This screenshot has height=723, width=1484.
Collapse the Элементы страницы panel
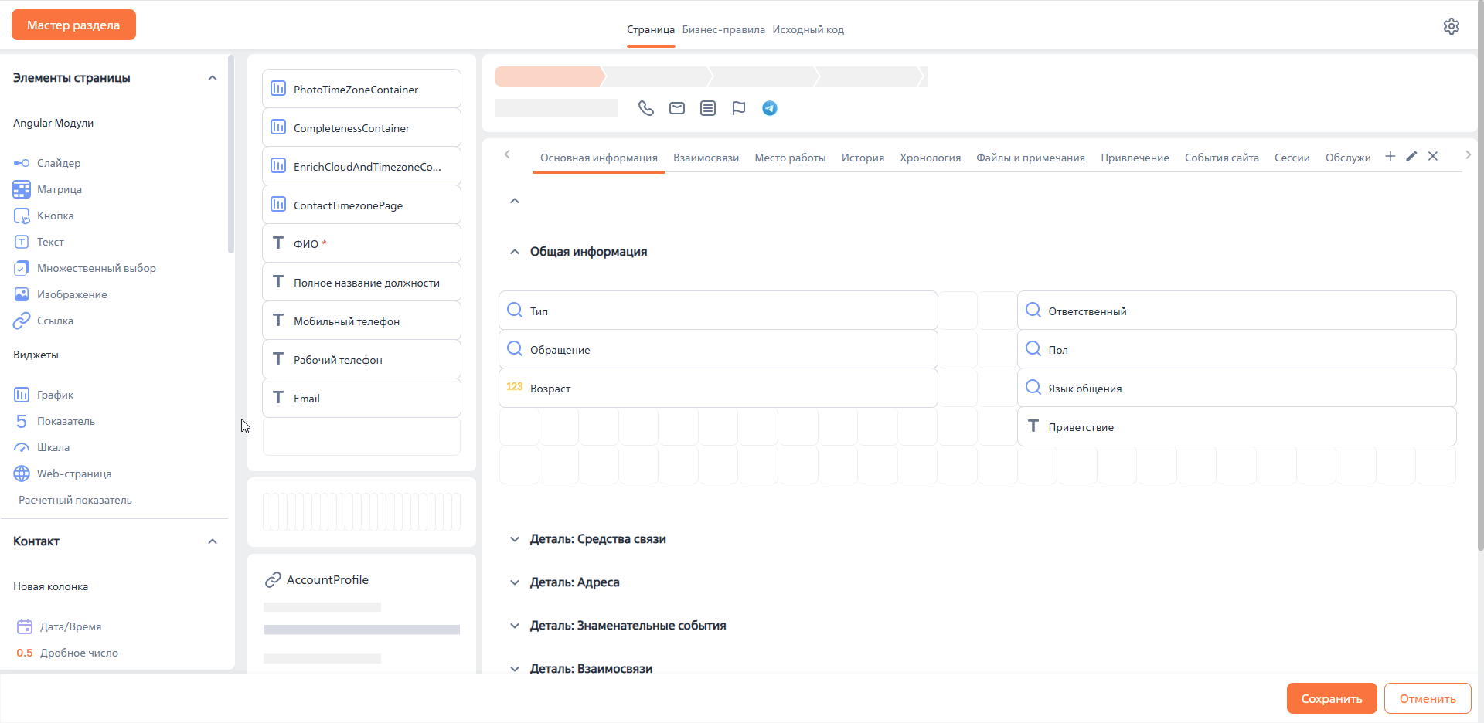click(213, 78)
